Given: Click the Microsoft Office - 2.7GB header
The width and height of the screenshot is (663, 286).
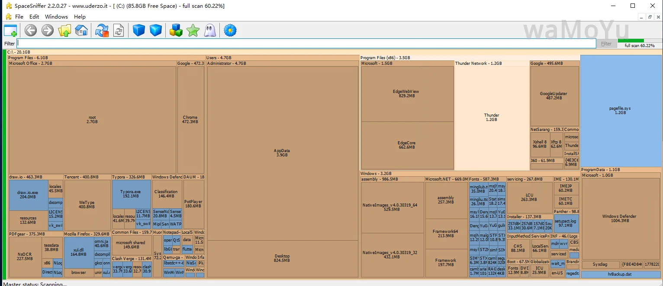Looking at the screenshot, I should 92,64.
